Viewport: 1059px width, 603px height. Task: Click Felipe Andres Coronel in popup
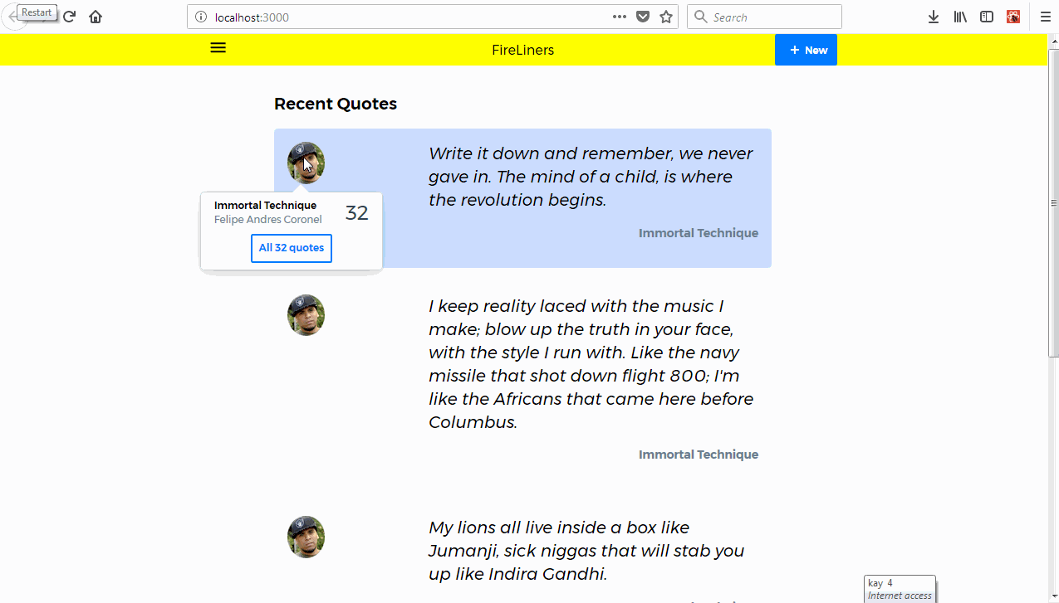267,220
